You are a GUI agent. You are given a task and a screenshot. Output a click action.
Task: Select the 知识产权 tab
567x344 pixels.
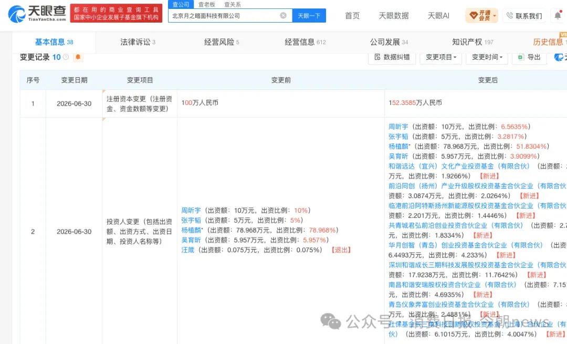[x=472, y=42]
